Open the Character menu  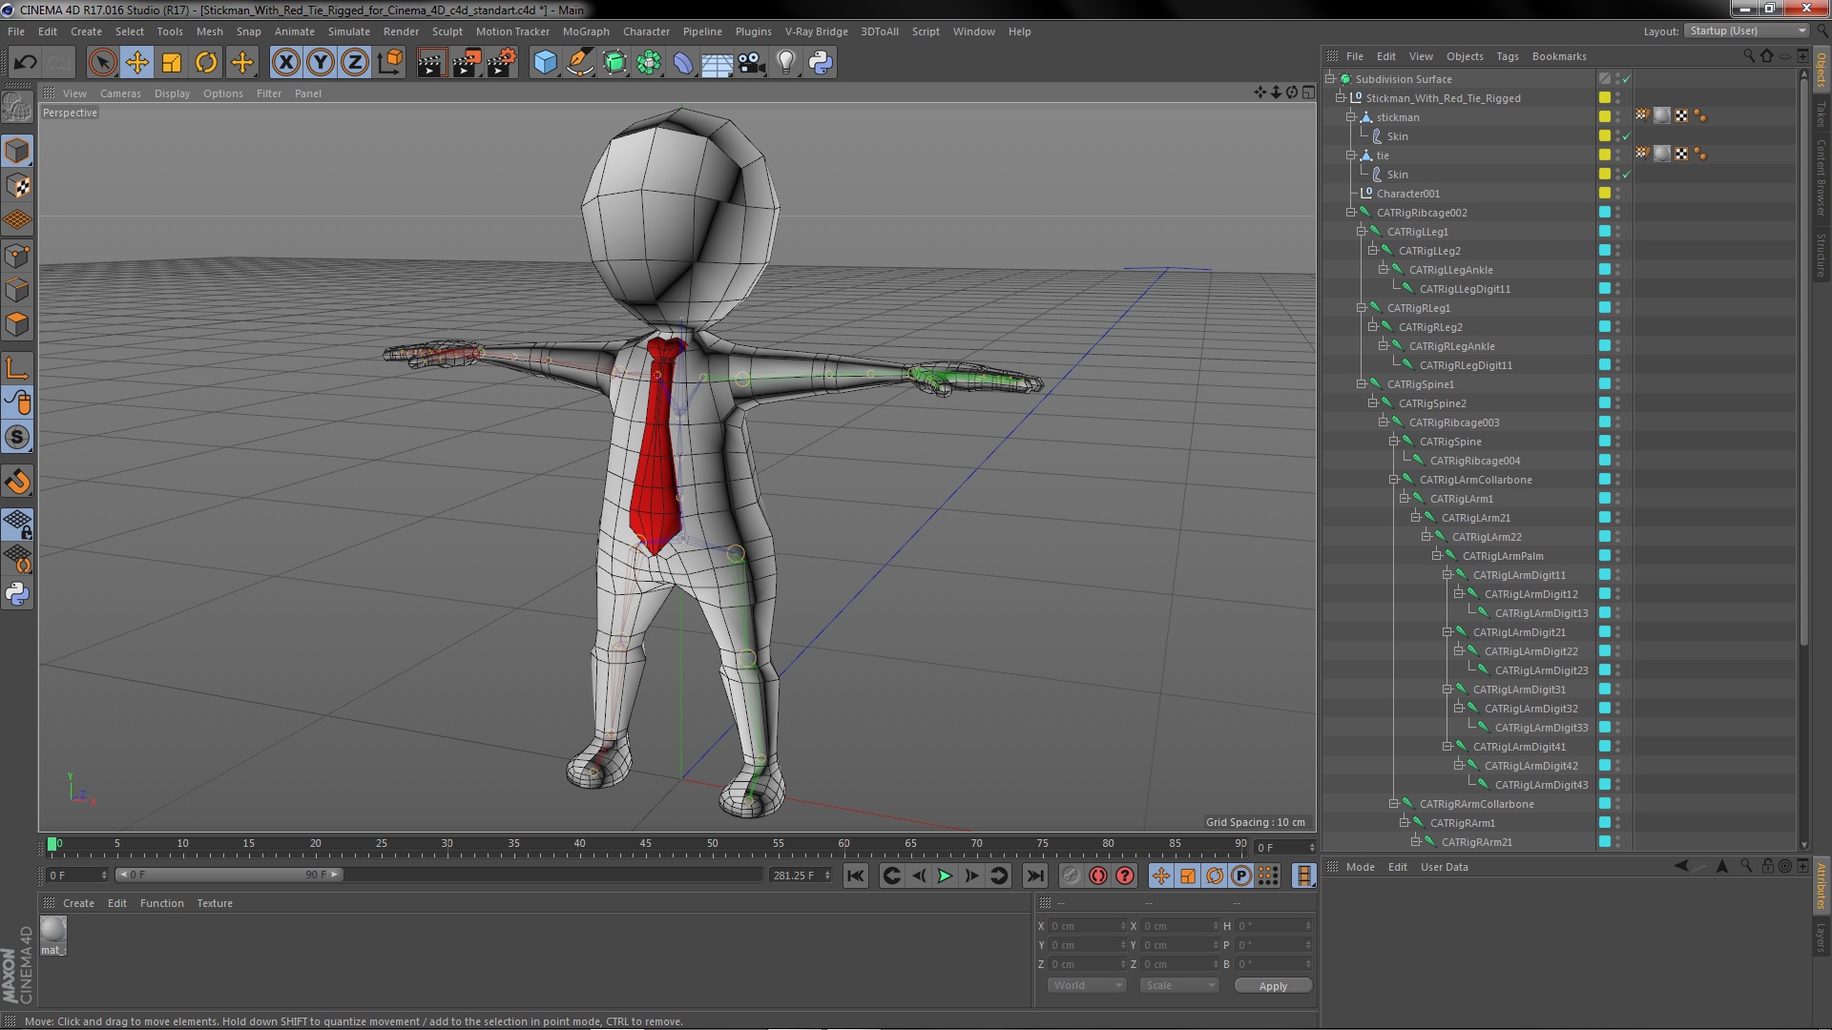click(x=646, y=31)
